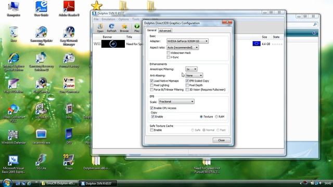Open the Zune Converter desktop icon
Image resolution: width=333 pixels, height=187 pixels.
[69, 86]
